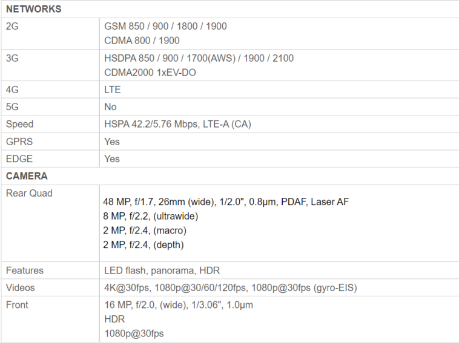Click the 2 MP depth camera line
This screenshot has height=343, width=459.
pos(144,245)
